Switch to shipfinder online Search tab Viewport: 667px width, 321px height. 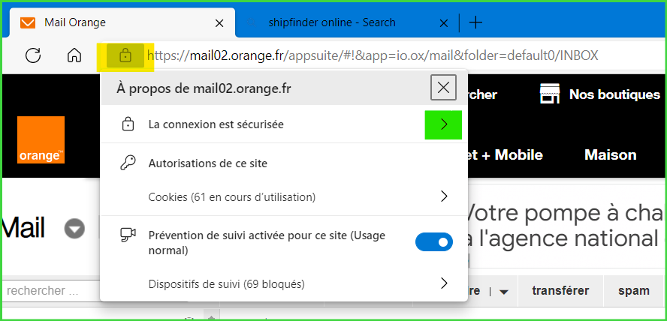331,22
